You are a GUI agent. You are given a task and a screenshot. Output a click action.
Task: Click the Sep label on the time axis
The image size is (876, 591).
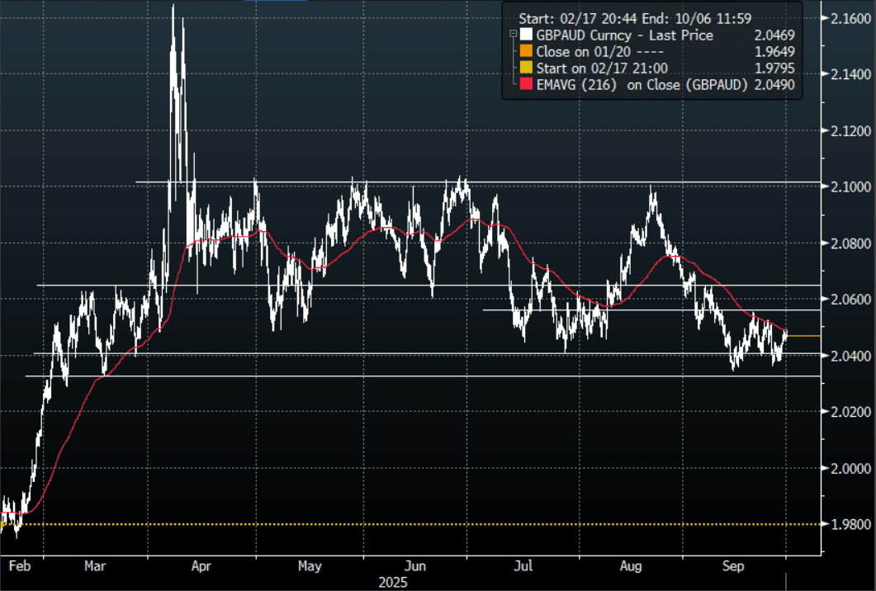tap(733, 567)
